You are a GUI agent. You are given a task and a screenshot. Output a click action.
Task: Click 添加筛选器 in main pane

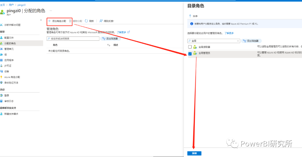click(x=110, y=39)
